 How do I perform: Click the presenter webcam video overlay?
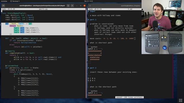pyautogui.click(x=163, y=15)
